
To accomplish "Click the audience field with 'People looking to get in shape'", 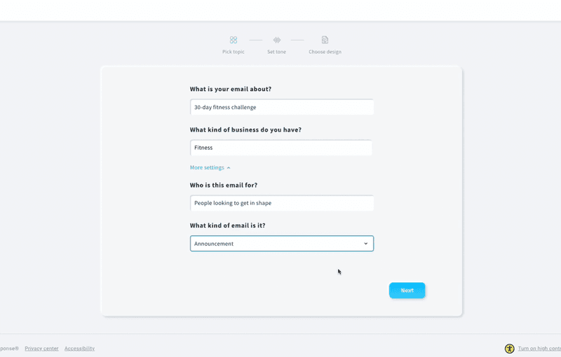I will (281, 203).
